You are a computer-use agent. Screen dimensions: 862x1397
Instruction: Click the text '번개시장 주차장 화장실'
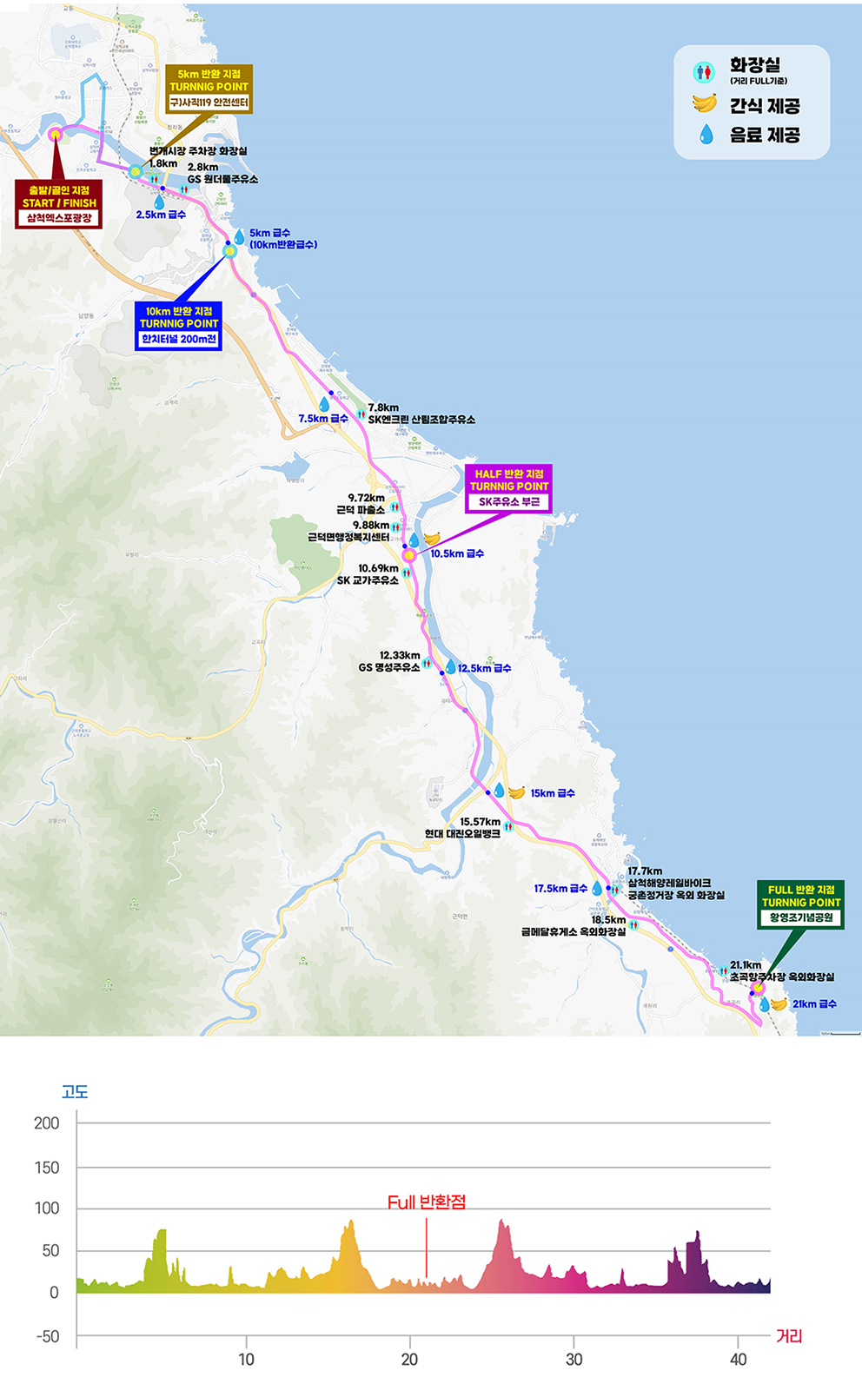tap(198, 151)
